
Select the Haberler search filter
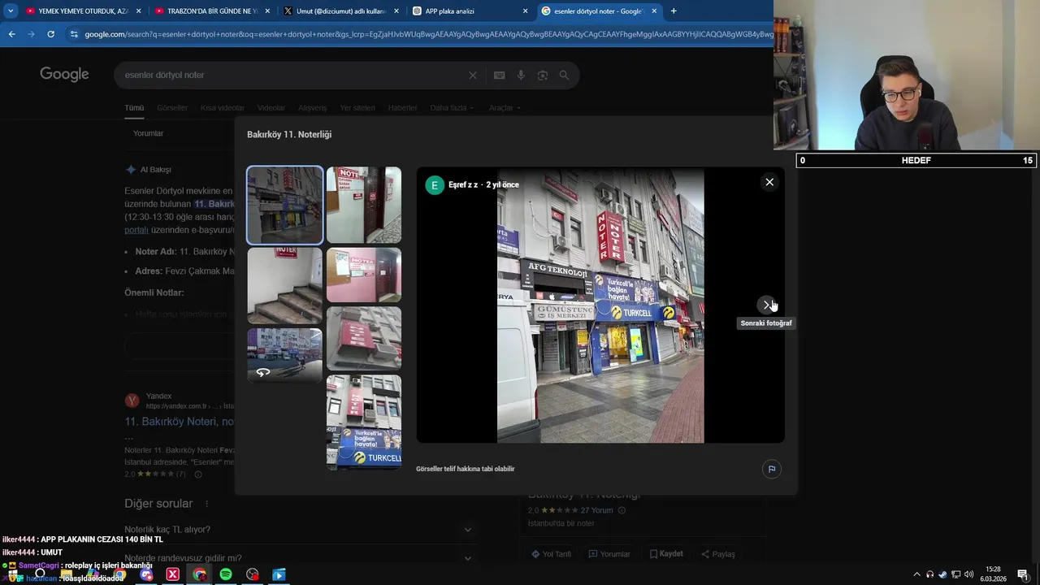402,108
